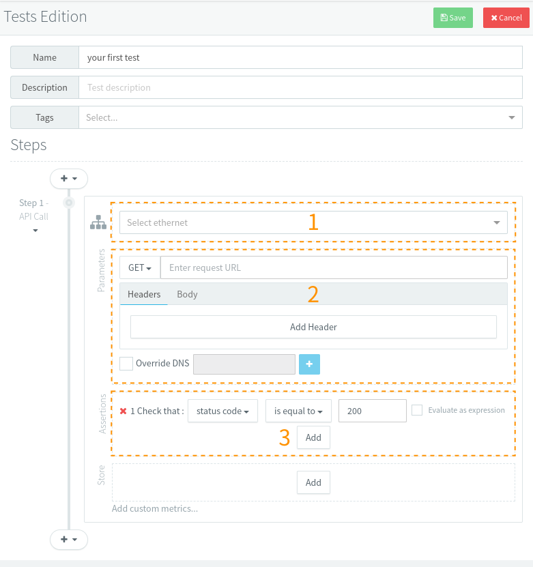Image resolution: width=533 pixels, height=567 pixels.
Task: Click the network ethernet icon
Action: pos(98,222)
